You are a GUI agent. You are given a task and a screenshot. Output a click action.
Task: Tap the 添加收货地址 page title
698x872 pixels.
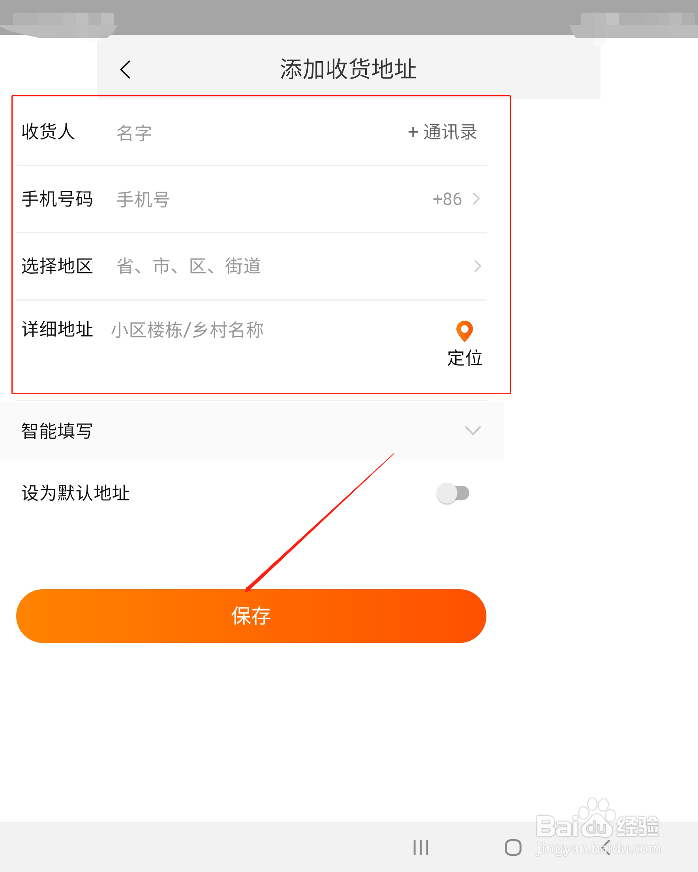click(348, 69)
